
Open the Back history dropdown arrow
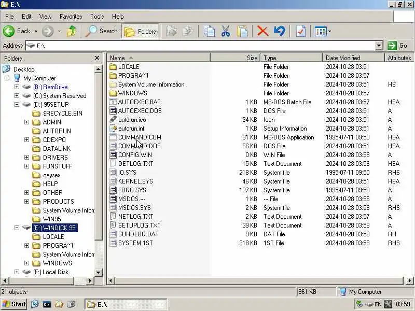coord(36,31)
